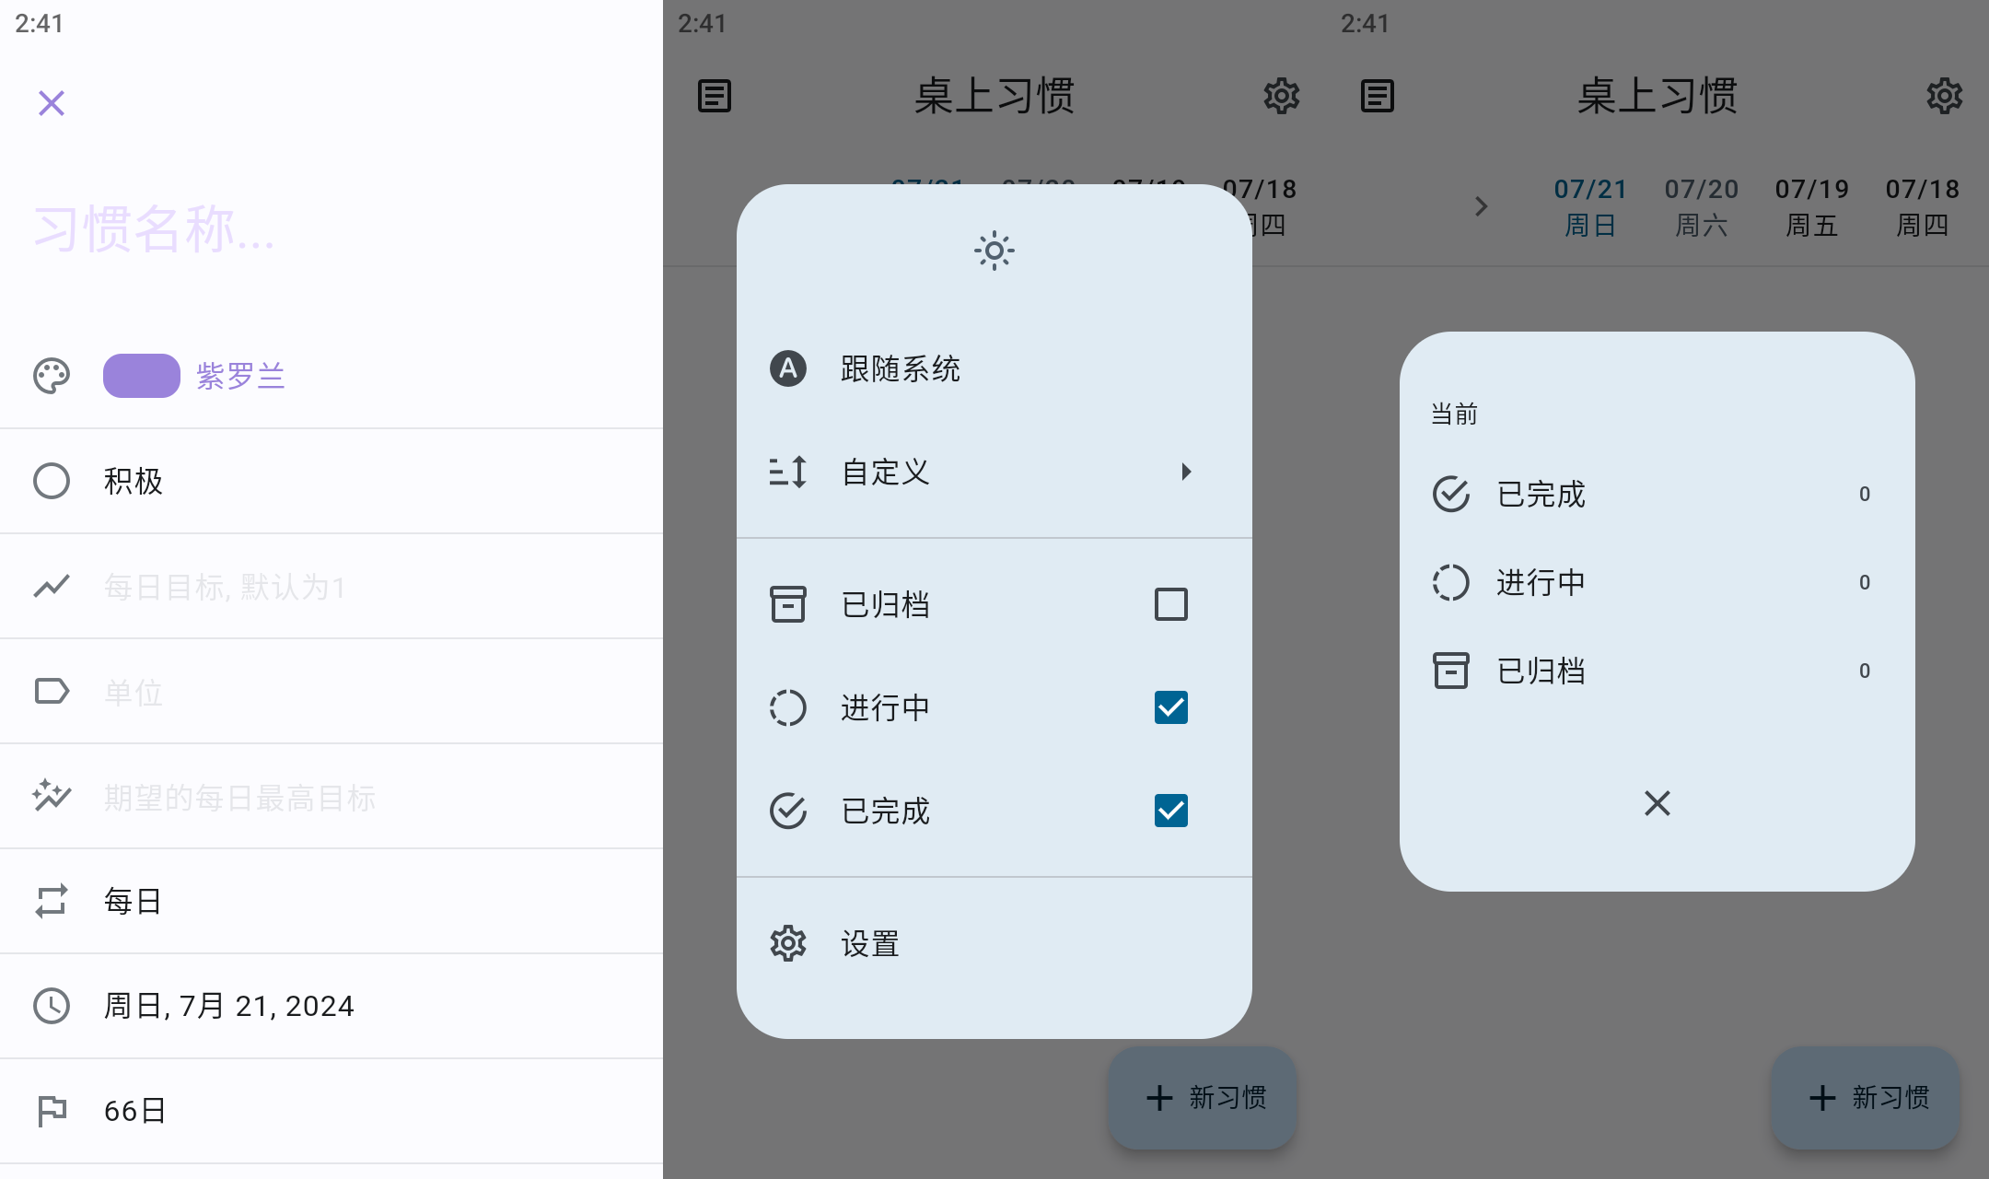This screenshot has width=1989, height=1179.
Task: Tap the 新习惯 button in the right screen
Action: point(1866,1097)
